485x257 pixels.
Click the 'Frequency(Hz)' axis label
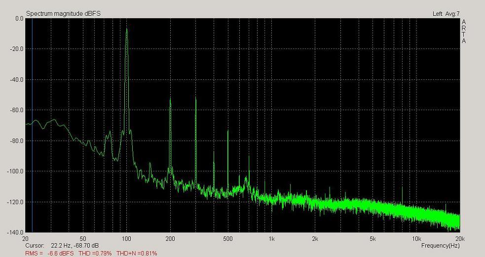[440, 246]
